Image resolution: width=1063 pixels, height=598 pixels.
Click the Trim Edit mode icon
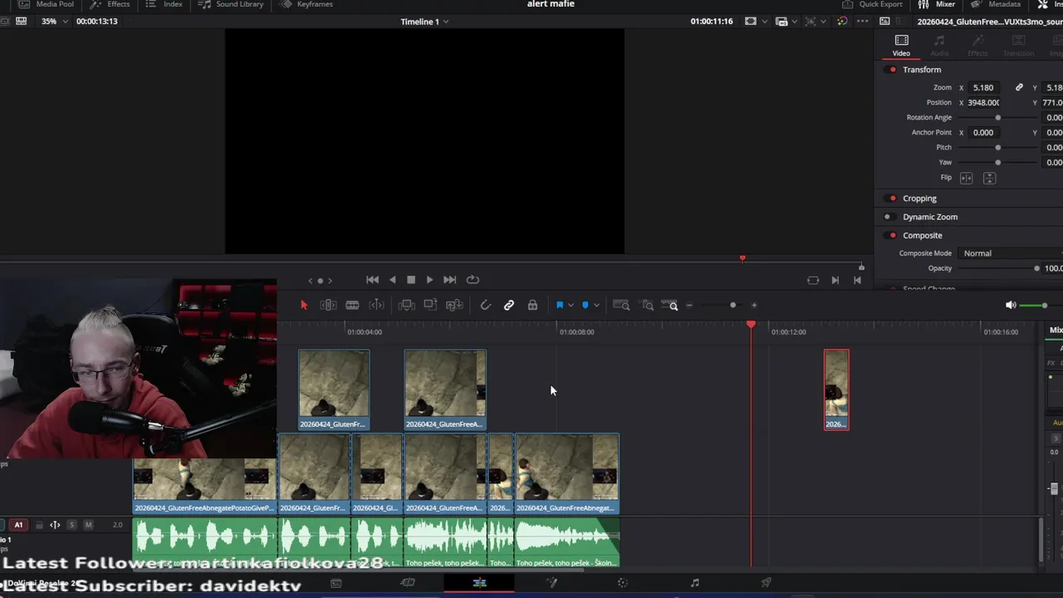(x=328, y=306)
